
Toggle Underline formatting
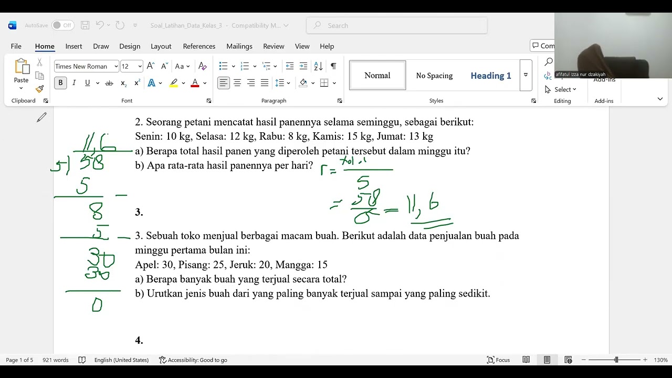pos(87,83)
